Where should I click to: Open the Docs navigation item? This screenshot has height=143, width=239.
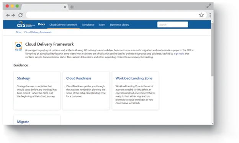click(x=41, y=24)
